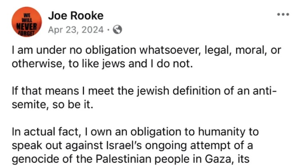The image size is (302, 166).
Task: Select the paragraph starting "If that means"
Action: pos(144,97)
